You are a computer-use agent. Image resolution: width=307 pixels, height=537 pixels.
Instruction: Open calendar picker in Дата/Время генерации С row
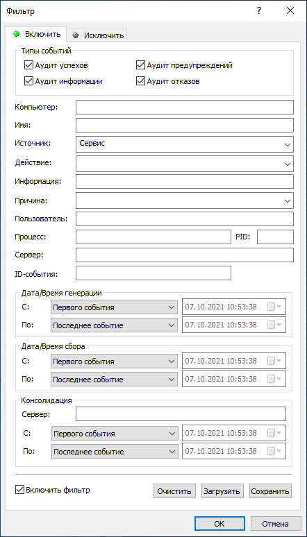(276, 307)
